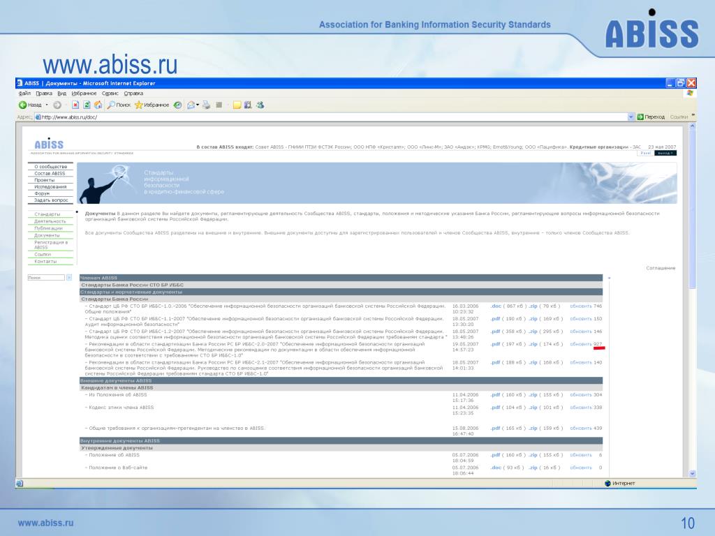Open the Избранное menu in the menu bar
Viewport: 715px width, 536px height.
(x=84, y=94)
